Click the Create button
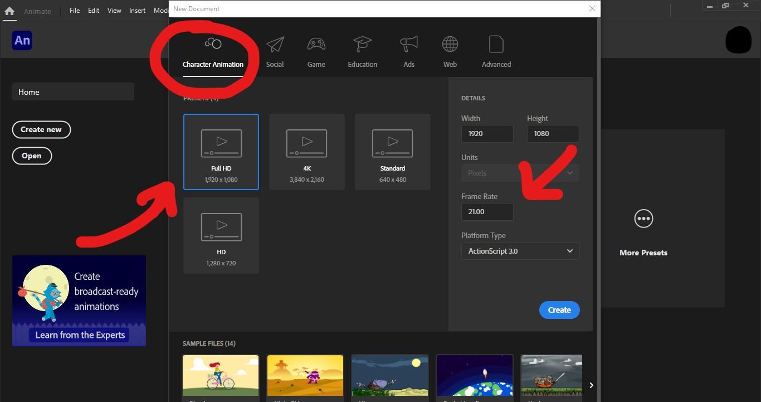This screenshot has width=761, height=402. (x=559, y=310)
